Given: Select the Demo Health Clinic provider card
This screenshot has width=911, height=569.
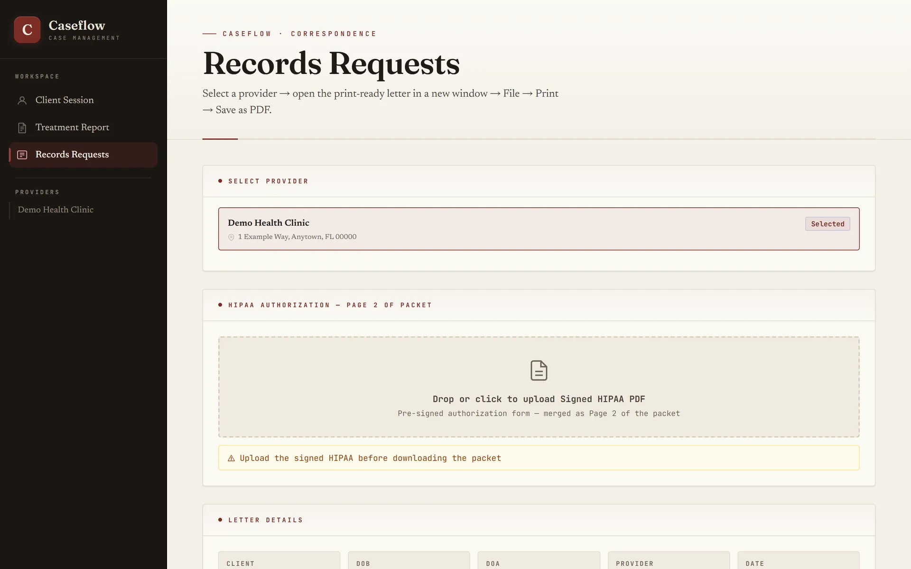Looking at the screenshot, I should pos(539,229).
